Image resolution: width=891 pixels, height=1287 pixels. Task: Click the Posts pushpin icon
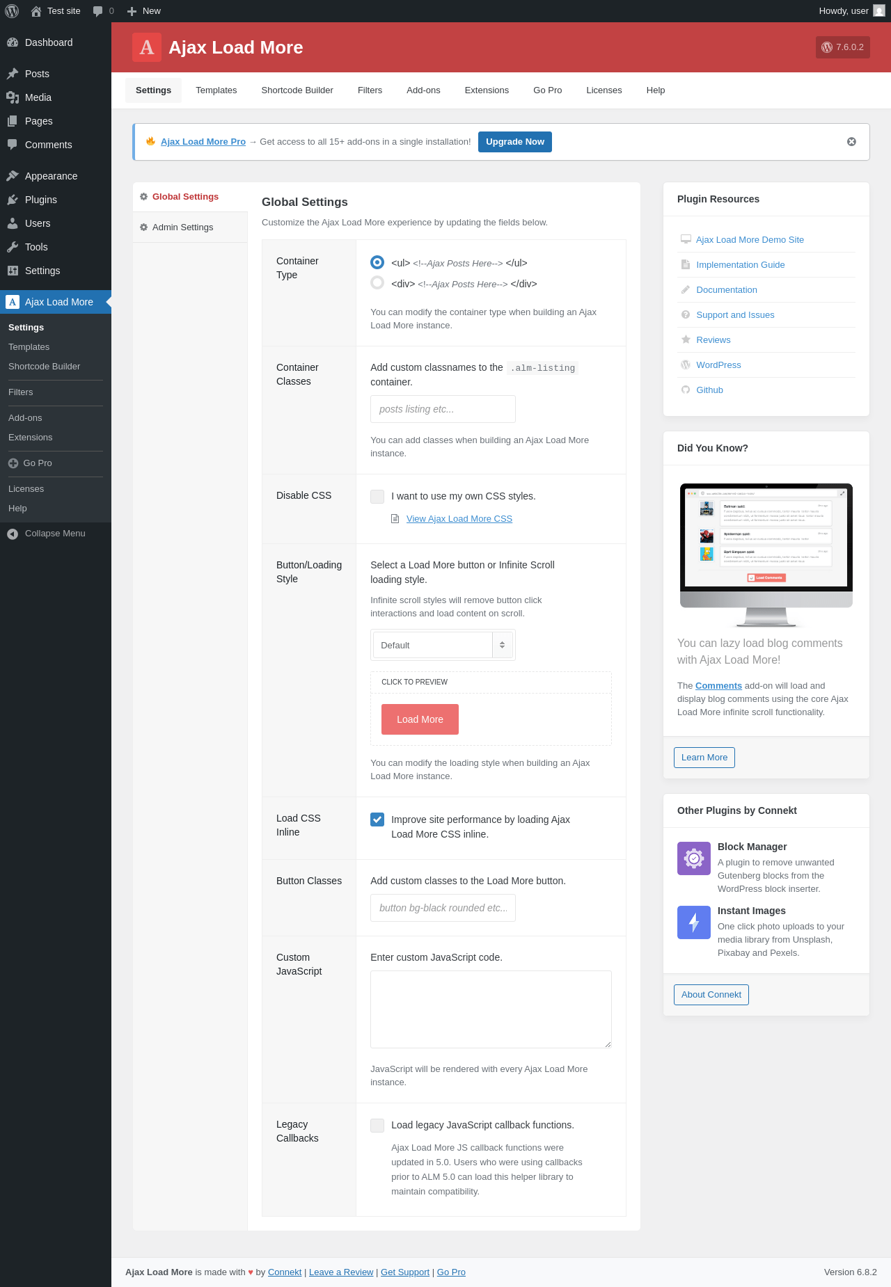pyautogui.click(x=13, y=74)
